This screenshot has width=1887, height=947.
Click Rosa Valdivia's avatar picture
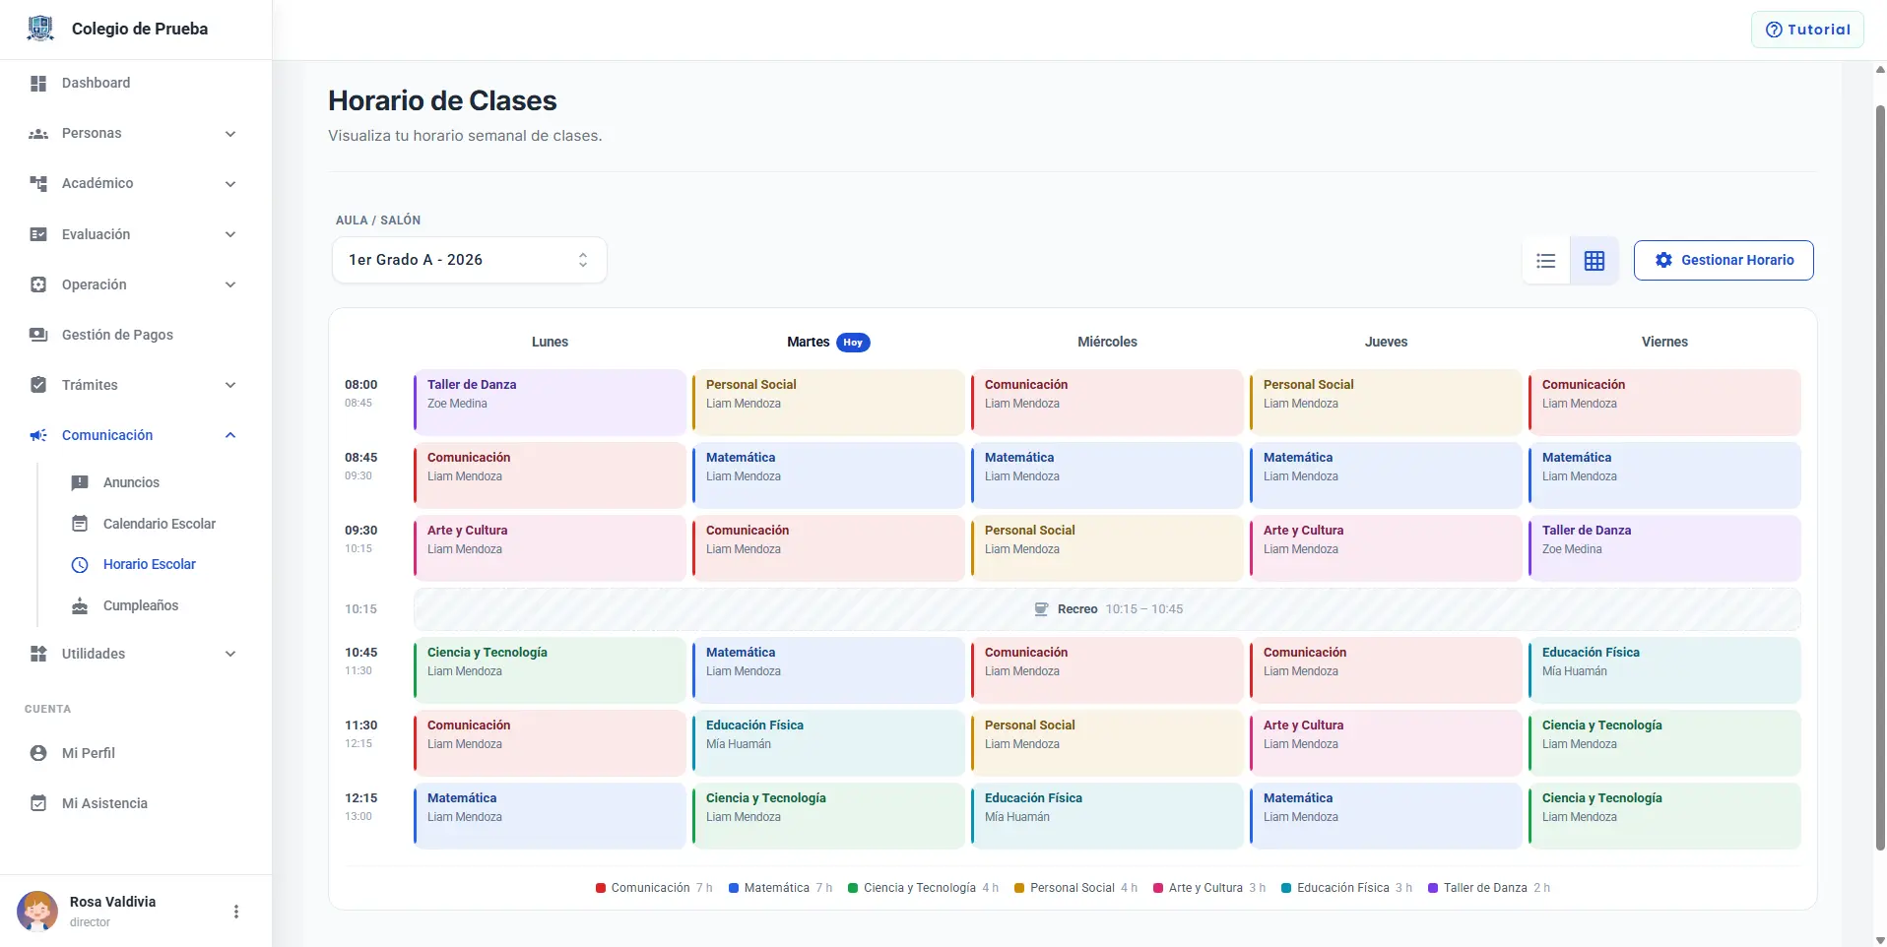pos(37,912)
